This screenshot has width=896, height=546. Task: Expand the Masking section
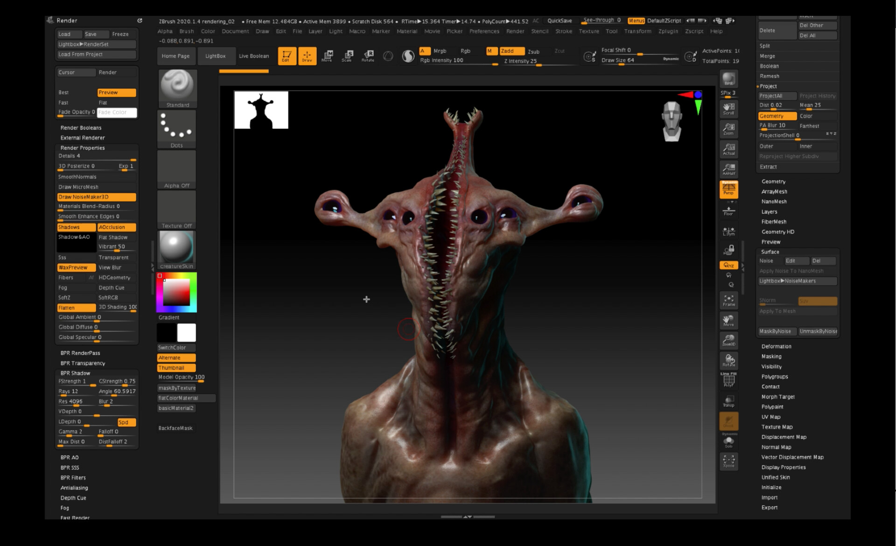771,356
